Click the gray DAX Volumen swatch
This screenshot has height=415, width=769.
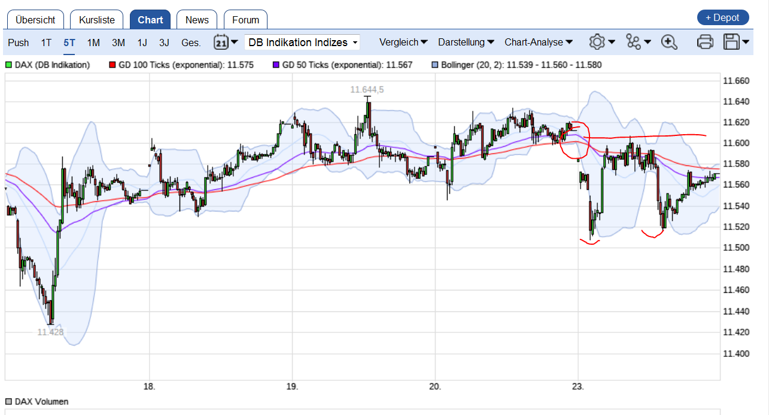click(8, 402)
